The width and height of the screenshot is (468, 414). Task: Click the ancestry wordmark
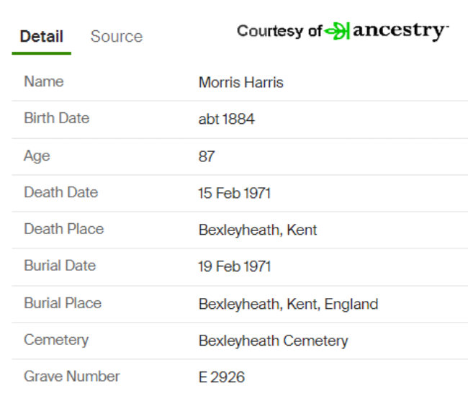pyautogui.click(x=400, y=31)
